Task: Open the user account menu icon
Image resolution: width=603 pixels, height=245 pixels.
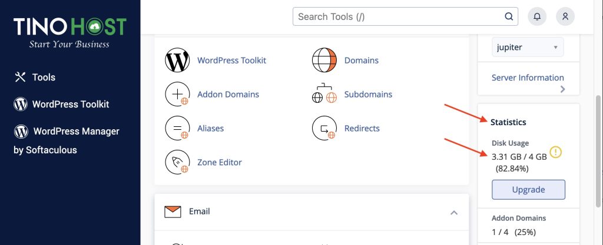Action: point(565,16)
